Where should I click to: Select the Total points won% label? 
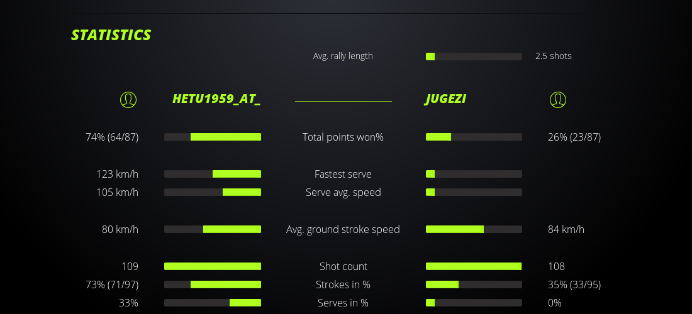(x=343, y=137)
